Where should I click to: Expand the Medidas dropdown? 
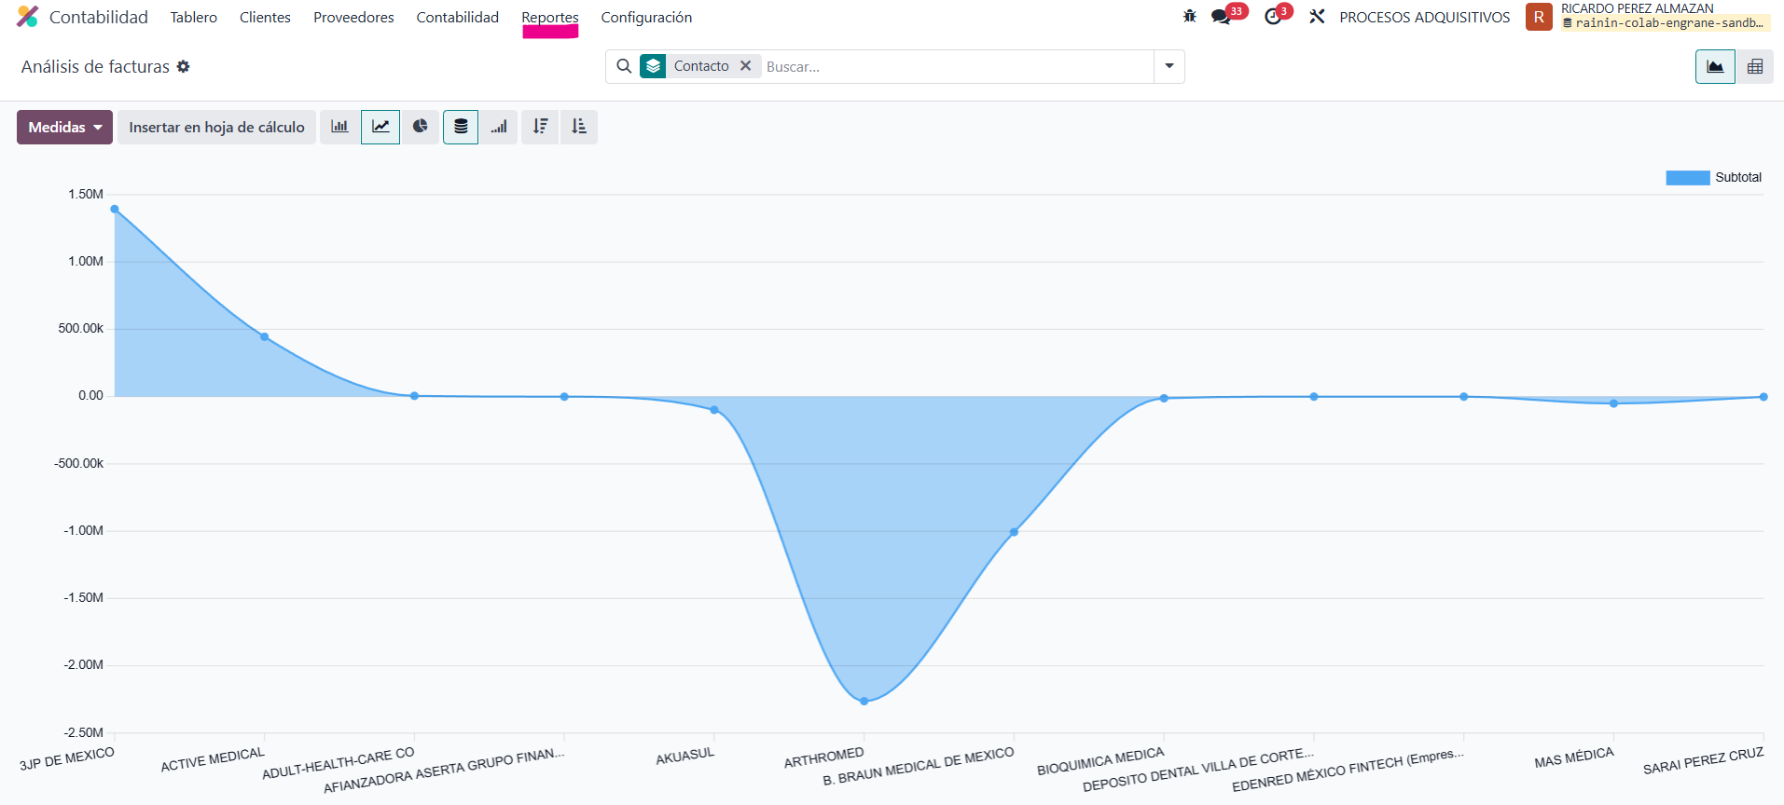coord(64,127)
